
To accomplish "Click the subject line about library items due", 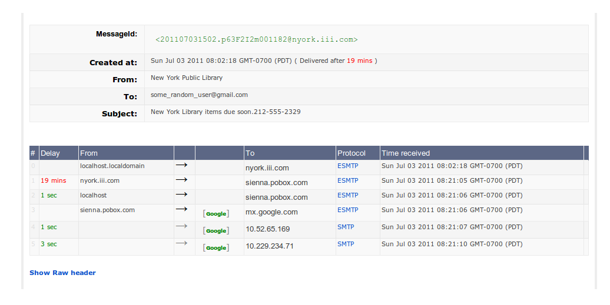I will click(226, 112).
